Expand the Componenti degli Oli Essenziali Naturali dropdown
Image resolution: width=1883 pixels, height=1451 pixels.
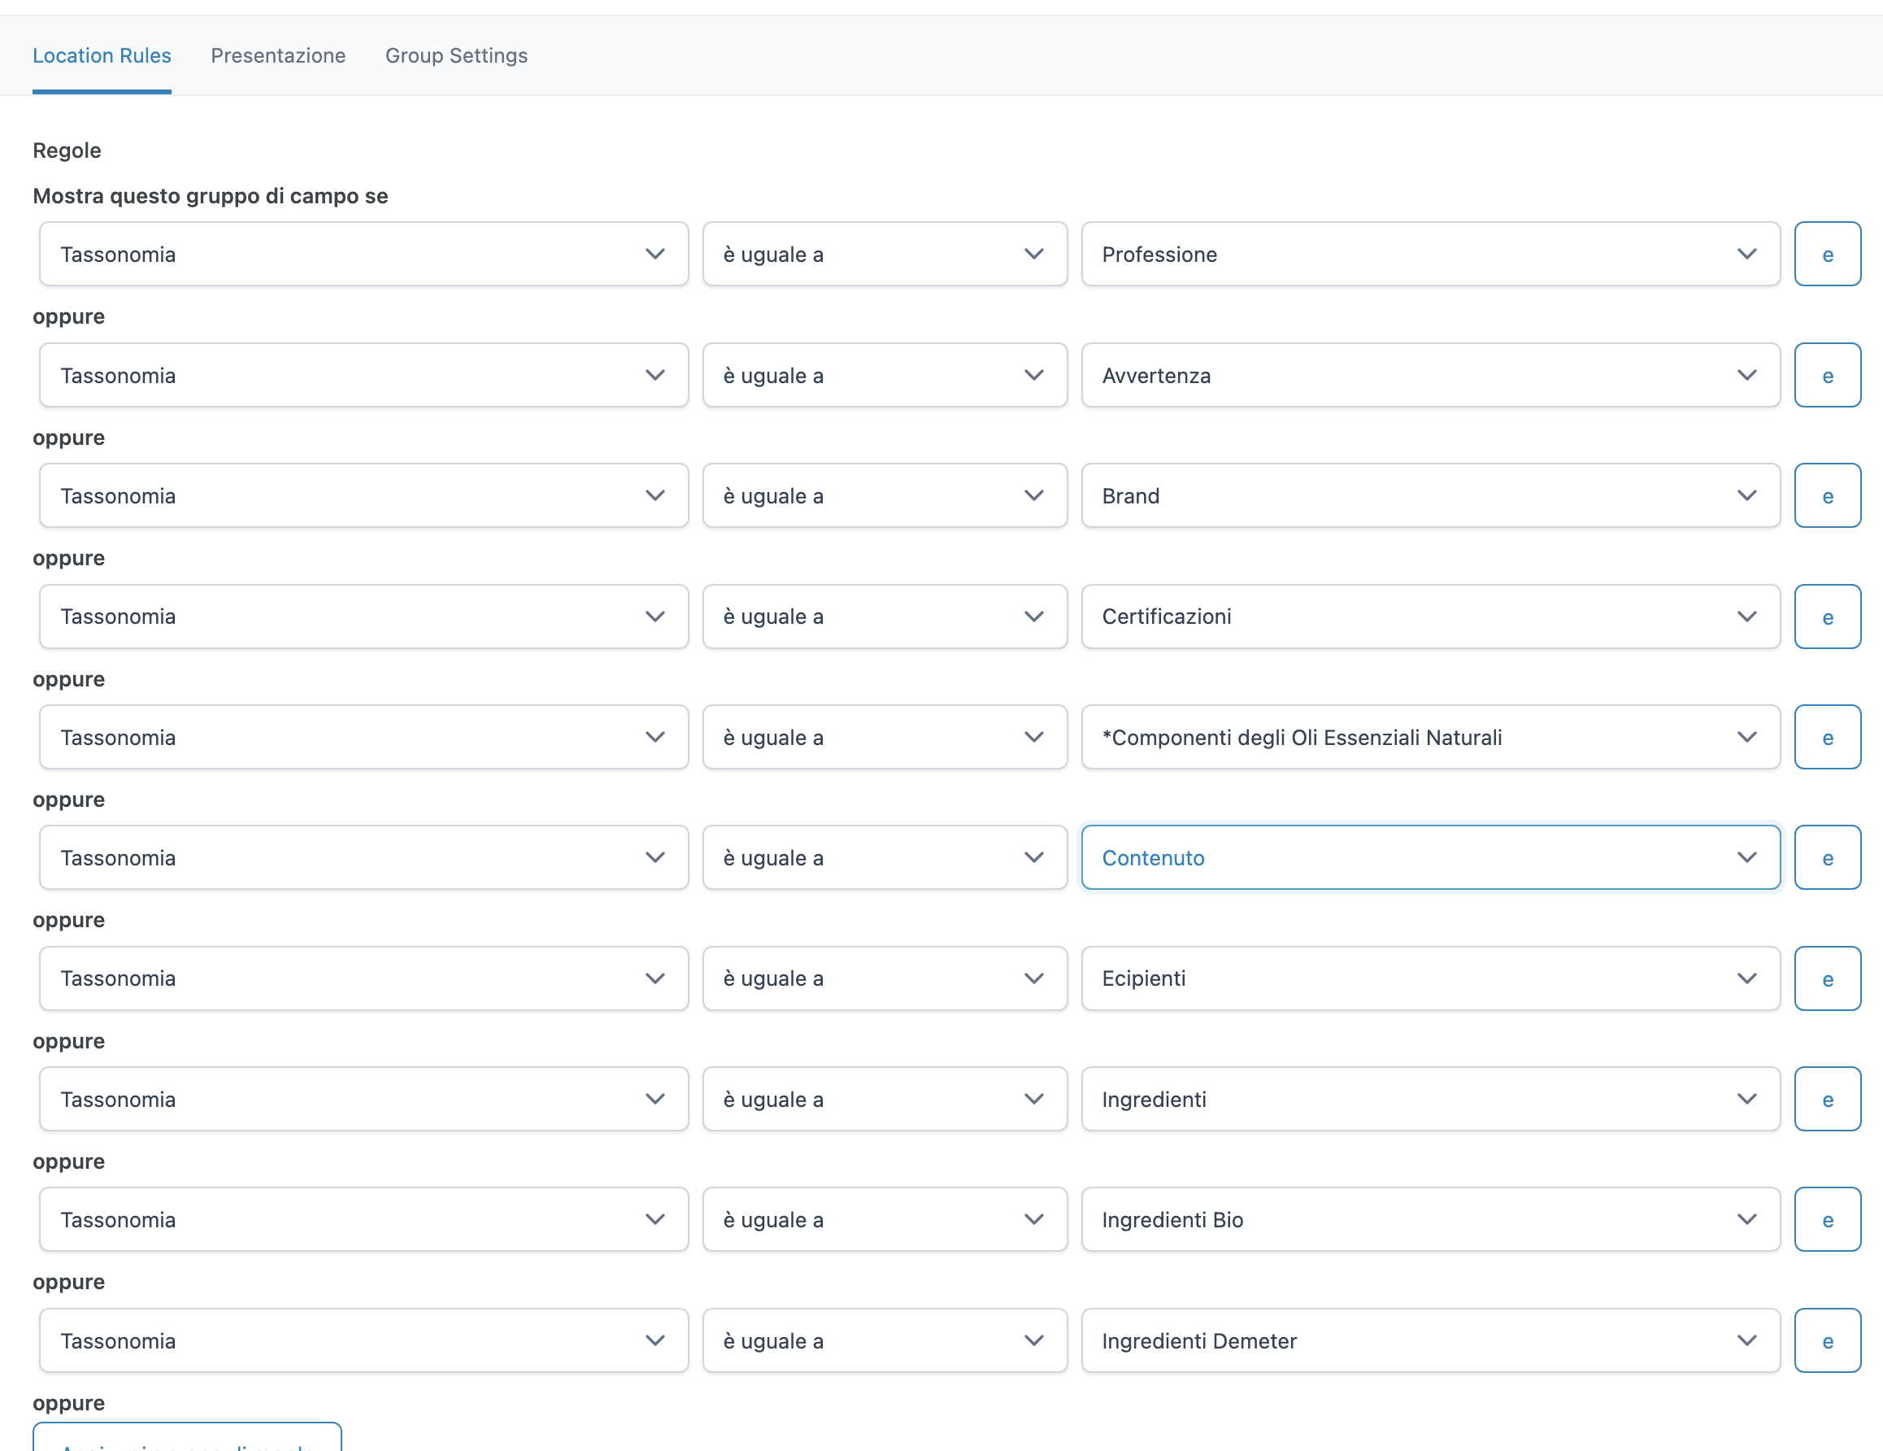click(1429, 737)
